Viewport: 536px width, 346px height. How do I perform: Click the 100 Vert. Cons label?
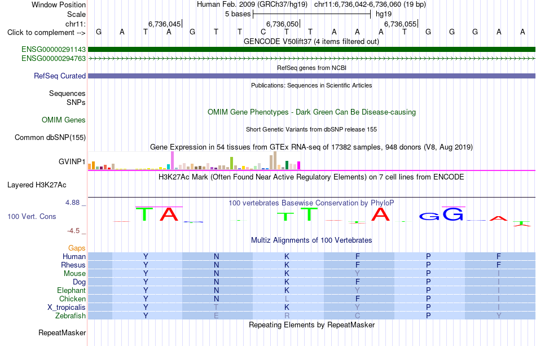pyautogui.click(x=32, y=216)
